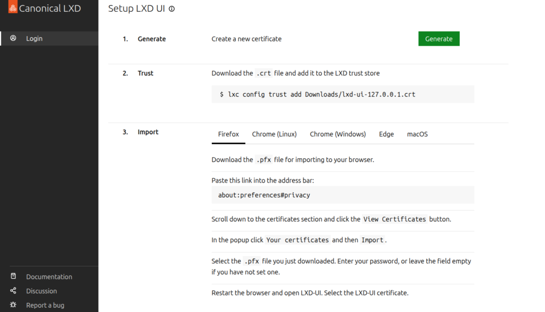Image resolution: width=545 pixels, height=312 pixels.
Task: Open the Edge import instructions tab
Action: pyautogui.click(x=386, y=134)
